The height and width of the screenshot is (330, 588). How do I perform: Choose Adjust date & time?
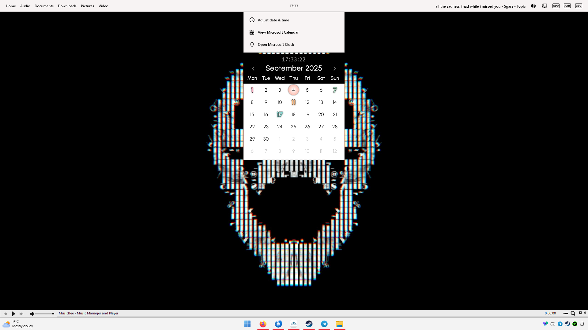click(273, 20)
